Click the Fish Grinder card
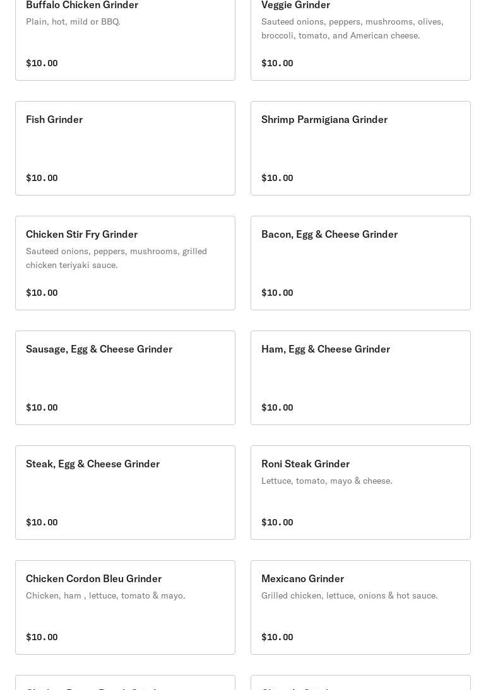 click(125, 148)
